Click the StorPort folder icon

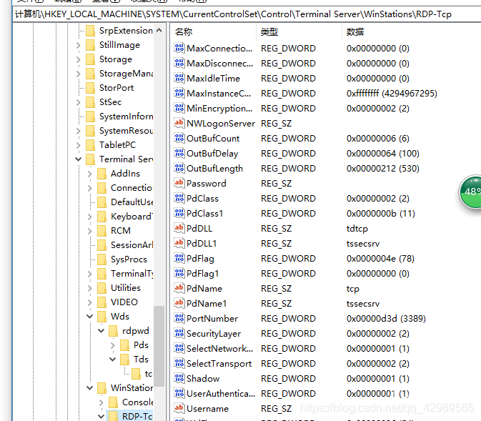[91, 88]
